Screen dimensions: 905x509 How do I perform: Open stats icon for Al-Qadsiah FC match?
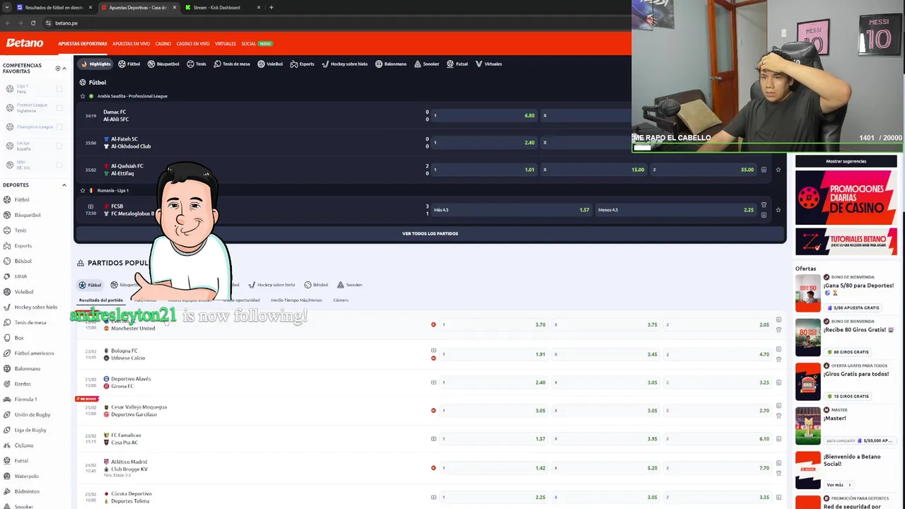pyautogui.click(x=764, y=170)
